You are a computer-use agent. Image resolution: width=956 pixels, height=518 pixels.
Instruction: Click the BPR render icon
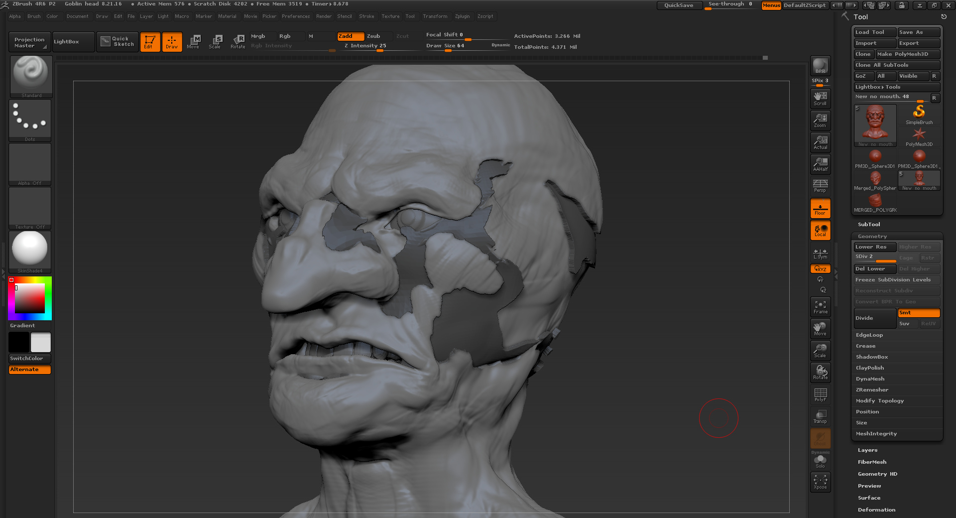click(820, 66)
